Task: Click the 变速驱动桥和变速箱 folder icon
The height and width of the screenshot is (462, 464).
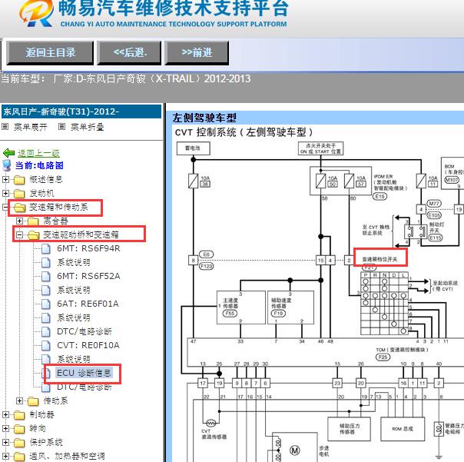Action: point(34,235)
